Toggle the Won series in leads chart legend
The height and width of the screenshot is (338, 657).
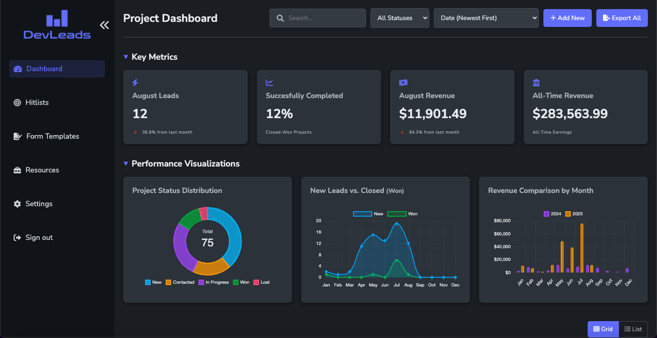tap(402, 214)
